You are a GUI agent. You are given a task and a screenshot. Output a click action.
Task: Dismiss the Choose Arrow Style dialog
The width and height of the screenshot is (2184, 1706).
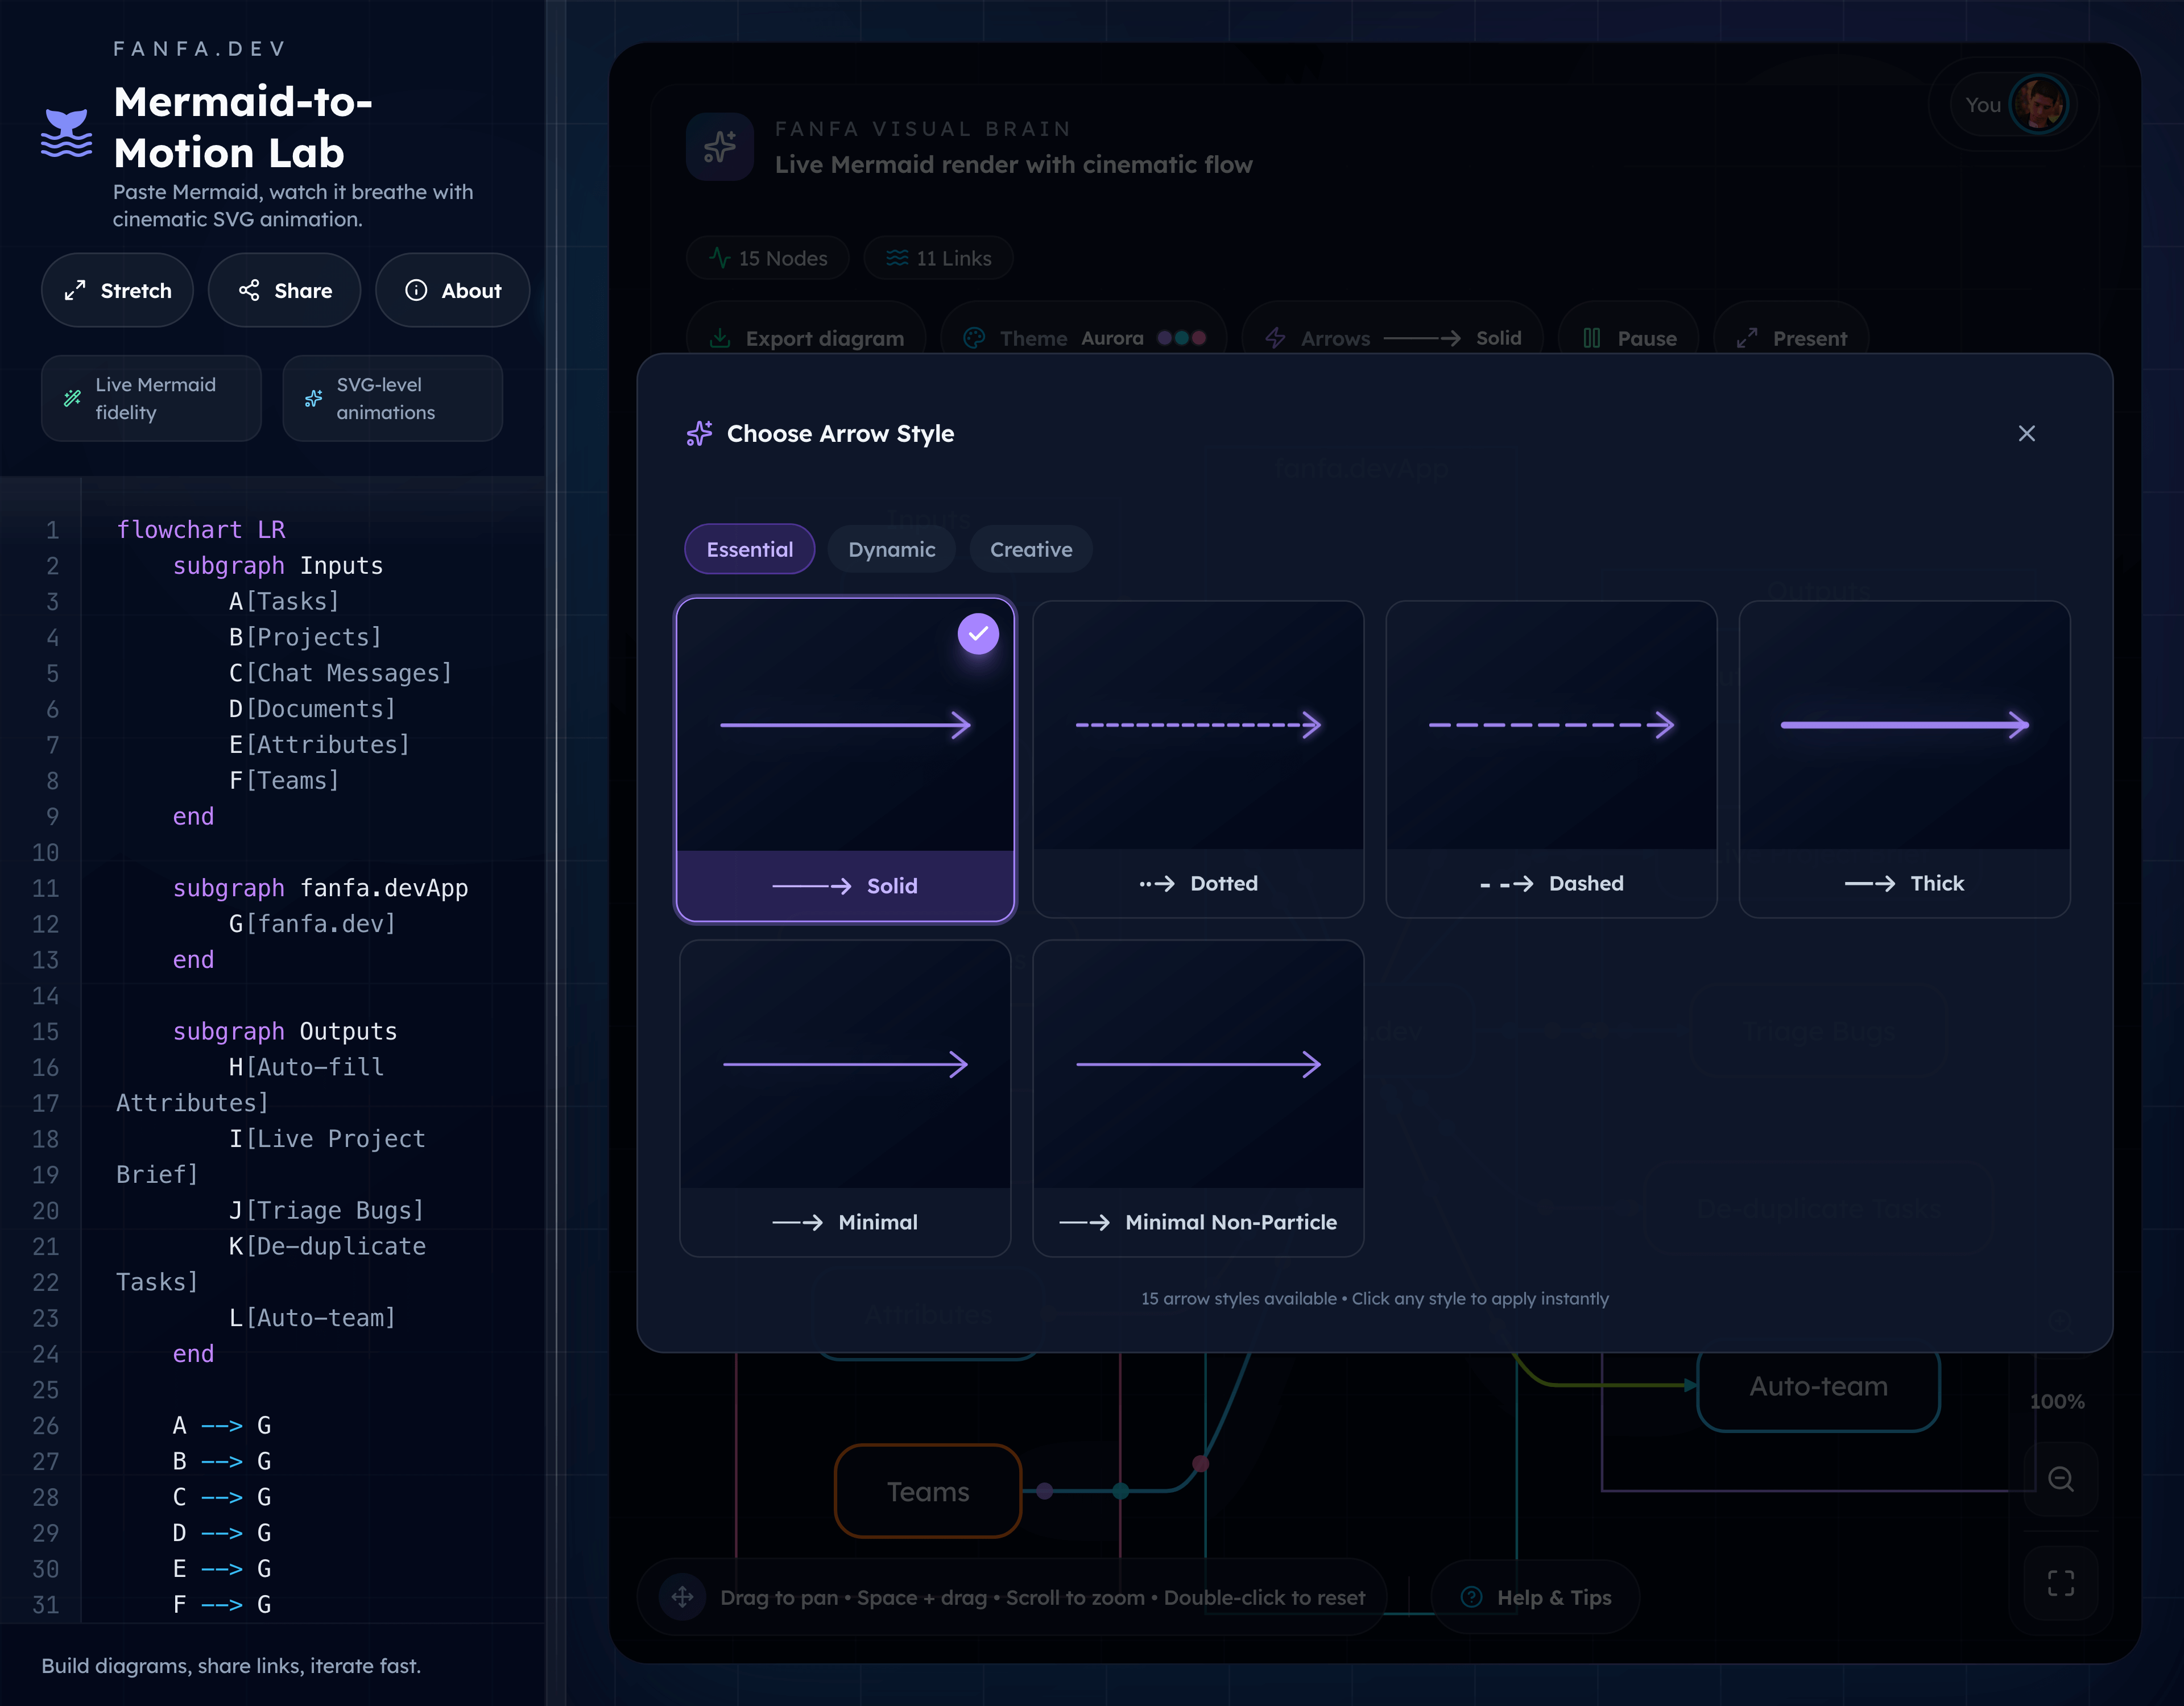tap(2027, 433)
